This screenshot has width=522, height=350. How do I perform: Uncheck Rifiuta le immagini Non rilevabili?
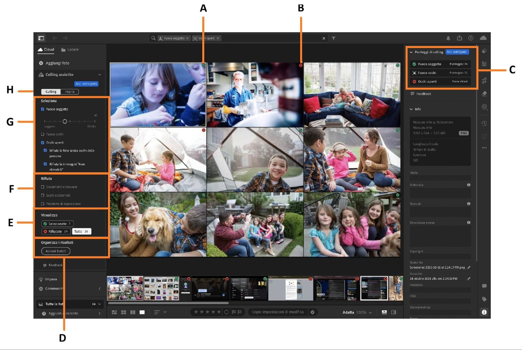[45, 164]
